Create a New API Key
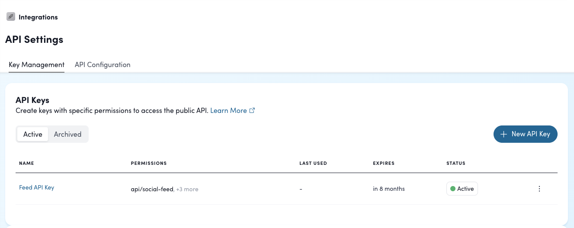 click(525, 134)
